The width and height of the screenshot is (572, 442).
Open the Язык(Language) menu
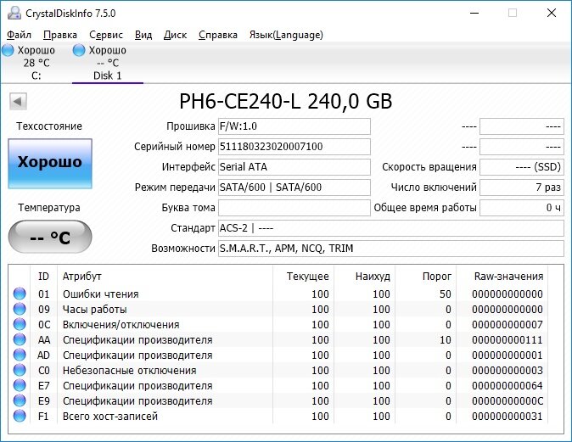pos(286,35)
